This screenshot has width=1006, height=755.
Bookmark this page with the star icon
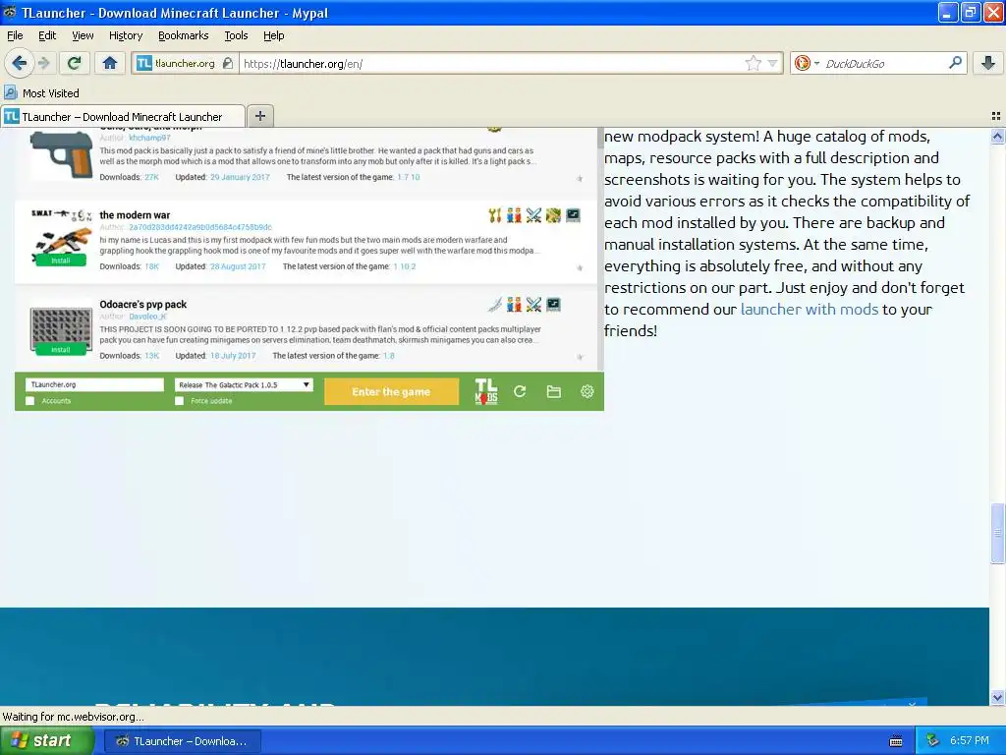[x=754, y=63]
